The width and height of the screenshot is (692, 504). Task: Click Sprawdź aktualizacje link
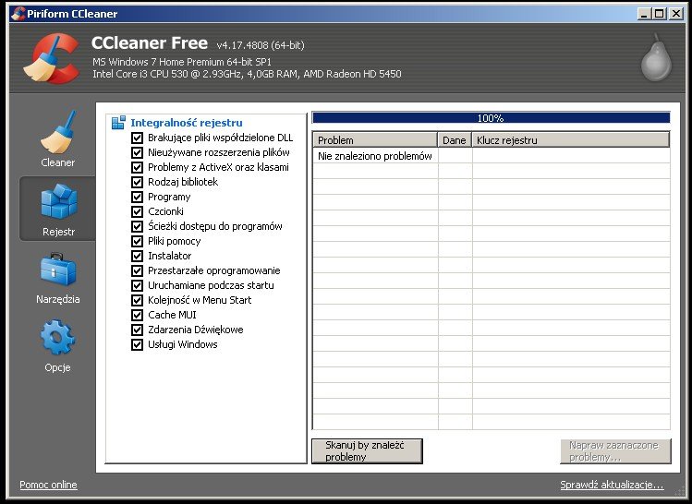coord(612,485)
